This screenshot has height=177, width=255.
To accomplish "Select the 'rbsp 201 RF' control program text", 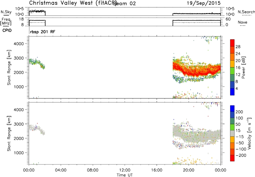I will [43, 32].
